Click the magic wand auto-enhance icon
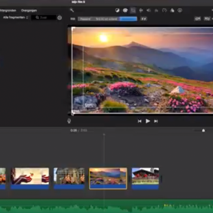The image size is (213, 213). coord(72,10)
